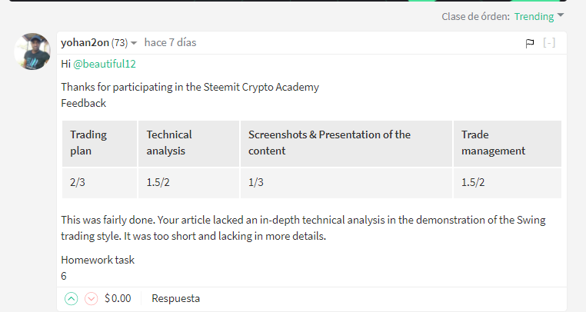
Task: Click the reputation score (73)
Action: click(120, 43)
